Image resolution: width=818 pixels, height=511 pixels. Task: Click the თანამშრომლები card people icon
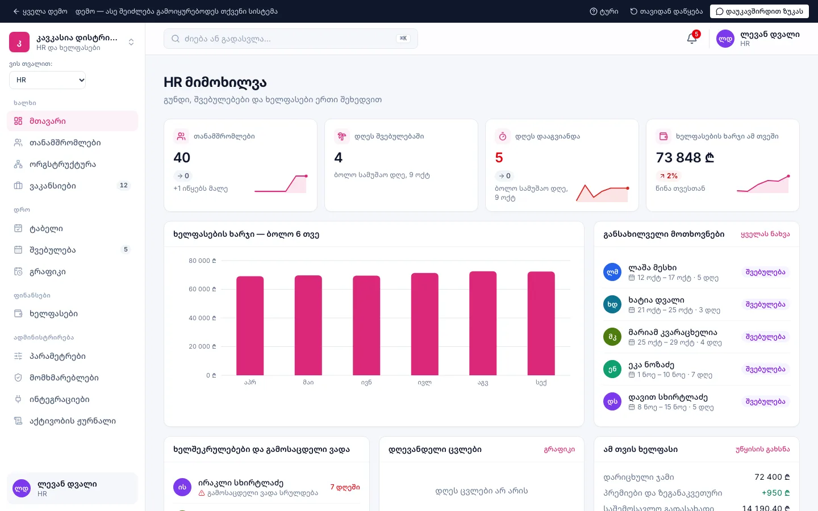coord(181,136)
